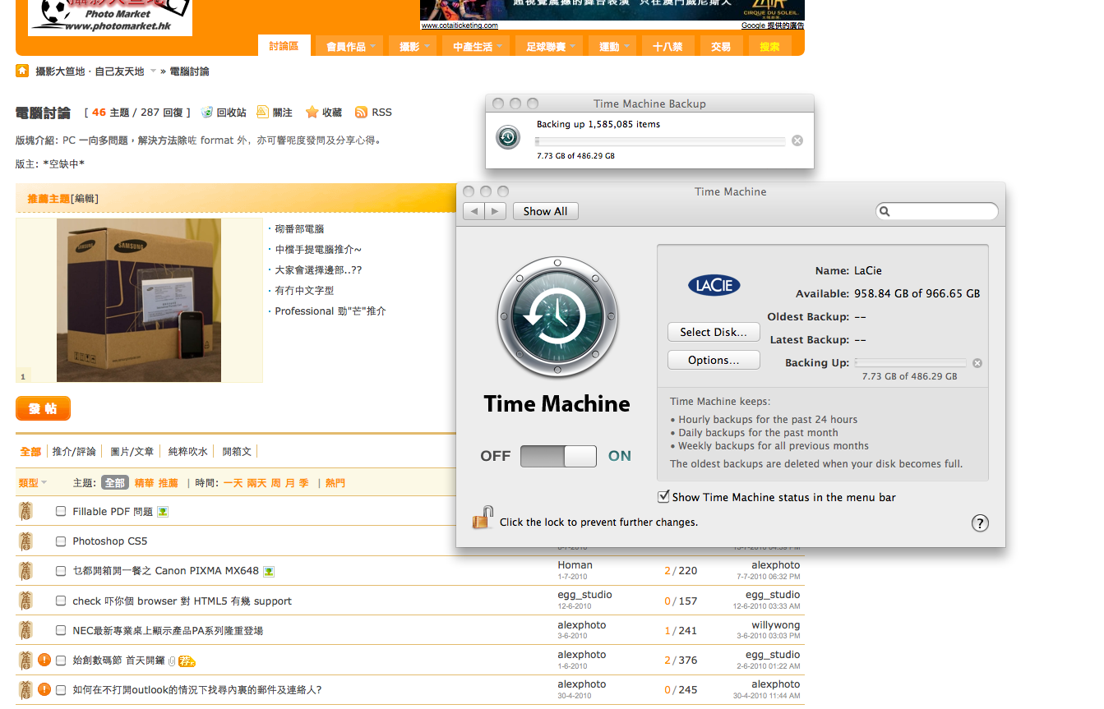Select the 開箱文 category tab
The width and height of the screenshot is (1104, 709).
(x=237, y=451)
